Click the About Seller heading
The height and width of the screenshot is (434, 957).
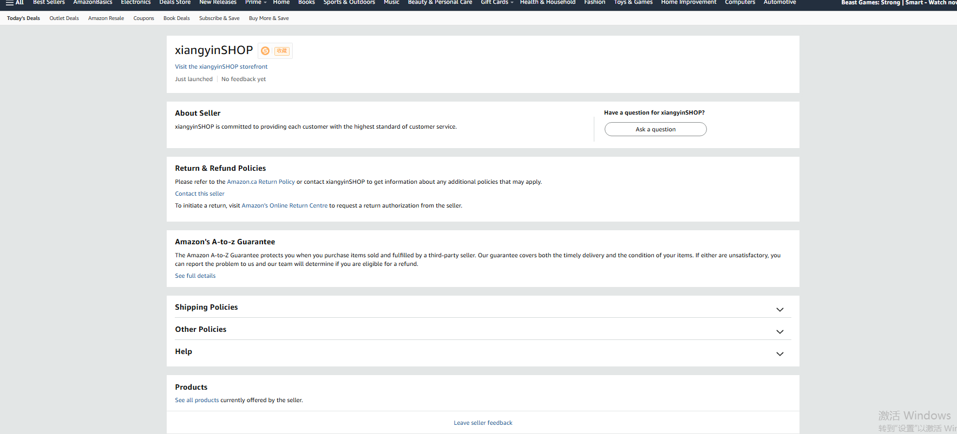tap(198, 113)
